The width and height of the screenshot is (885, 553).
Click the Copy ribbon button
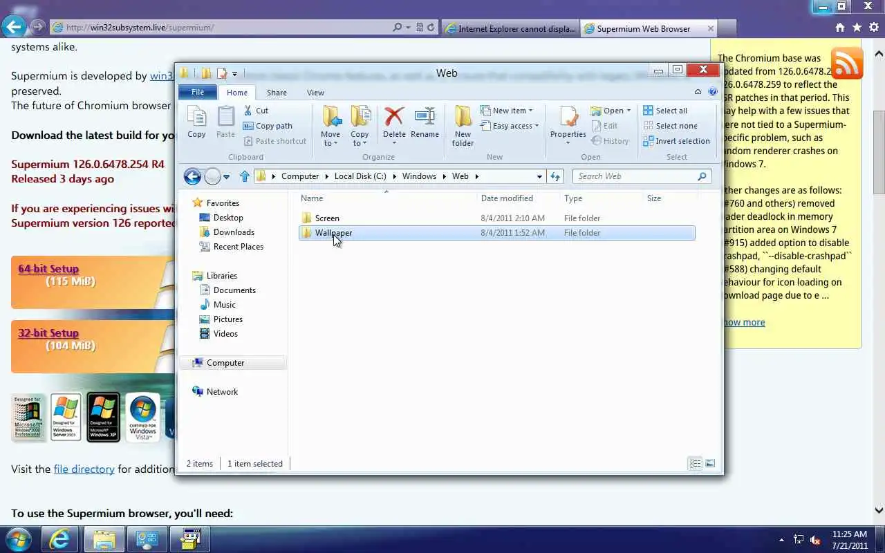(x=196, y=123)
